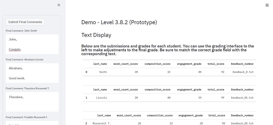
Task: Click word_count_score header in the first table
Action: (x=126, y=64)
